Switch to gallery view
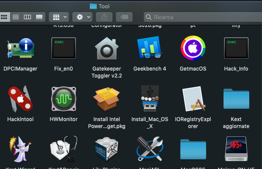This screenshot has width=262, height=169. (x=39, y=17)
